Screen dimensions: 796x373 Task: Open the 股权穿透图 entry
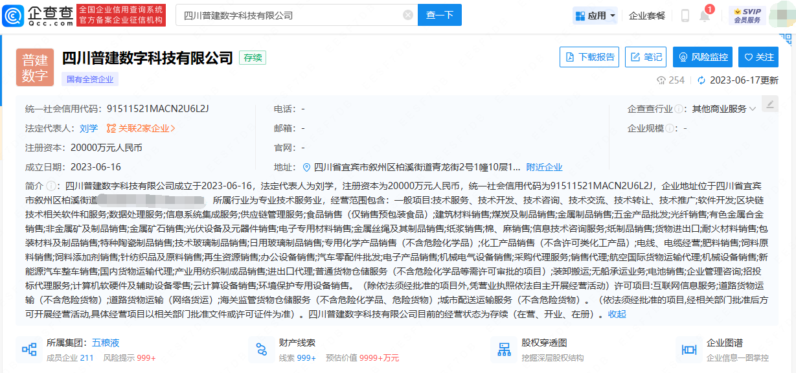tap(544, 343)
